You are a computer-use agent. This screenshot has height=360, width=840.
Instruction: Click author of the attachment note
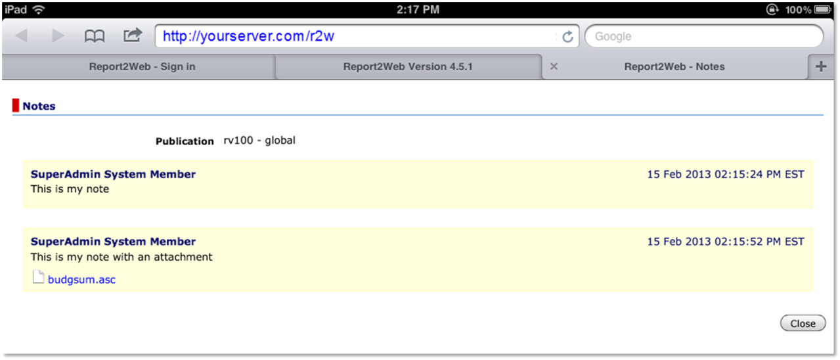(113, 241)
